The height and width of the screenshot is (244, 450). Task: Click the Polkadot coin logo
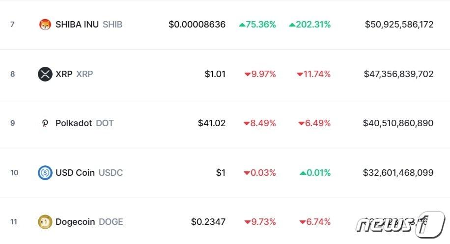click(x=45, y=123)
